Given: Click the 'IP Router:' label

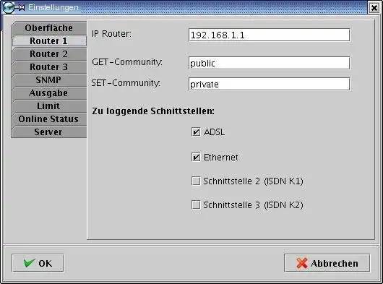Looking at the screenshot, I should [x=111, y=34].
